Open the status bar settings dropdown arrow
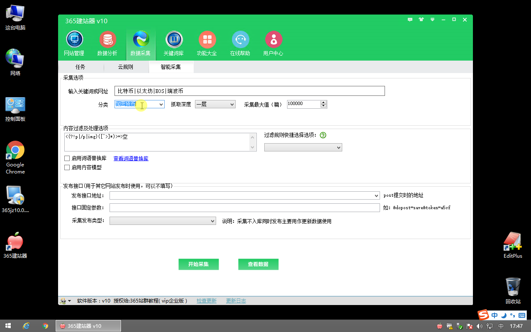This screenshot has width=531, height=332. coord(69,301)
